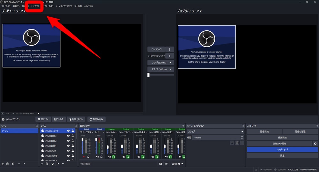Open ヘルプ(H) menu

pos(88,6)
